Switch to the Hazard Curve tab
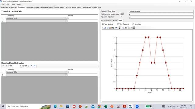The height and width of the screenshot is (109, 195). point(96,8)
